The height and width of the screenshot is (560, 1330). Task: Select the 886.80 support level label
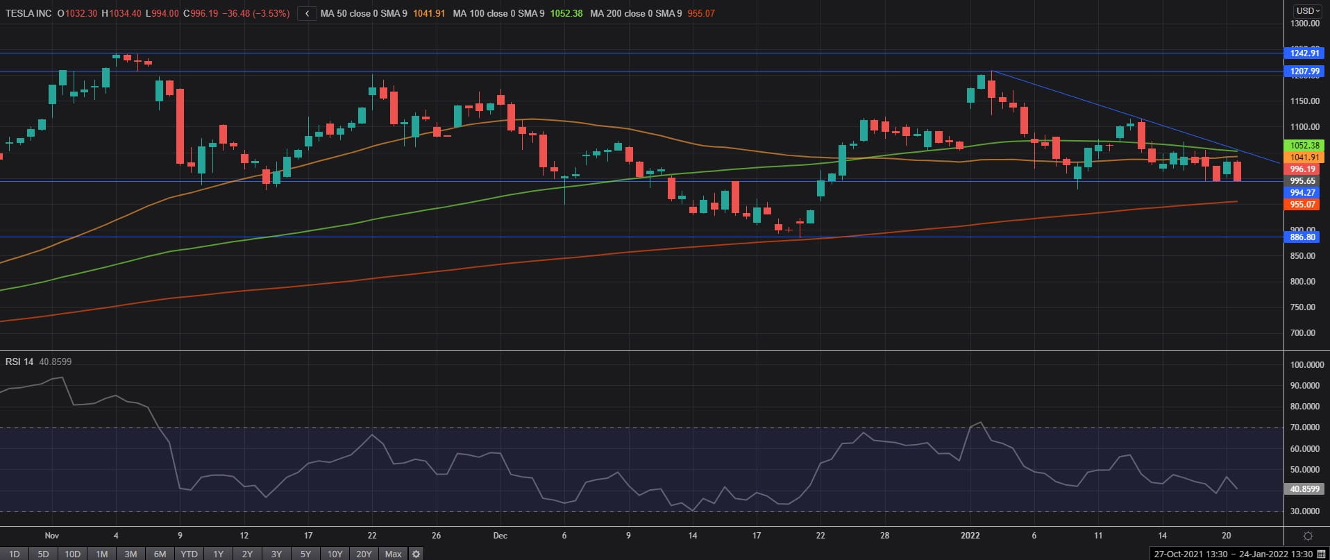point(1302,237)
